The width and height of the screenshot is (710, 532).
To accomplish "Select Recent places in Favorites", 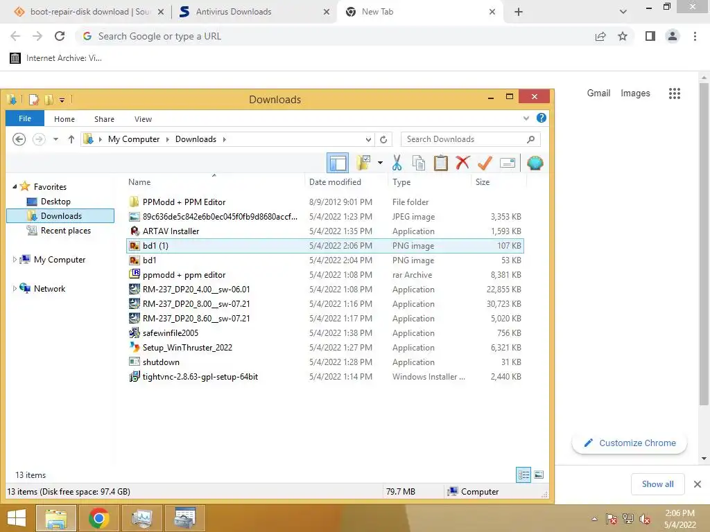I will click(x=66, y=230).
